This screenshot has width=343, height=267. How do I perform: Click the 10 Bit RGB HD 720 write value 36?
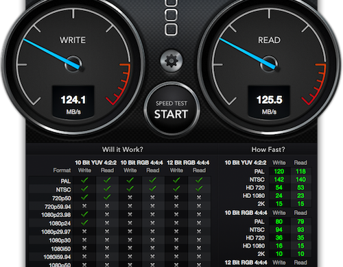tap(279, 238)
